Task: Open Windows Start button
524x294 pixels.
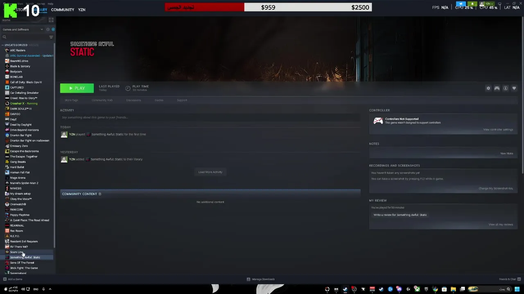Action: (517, 289)
